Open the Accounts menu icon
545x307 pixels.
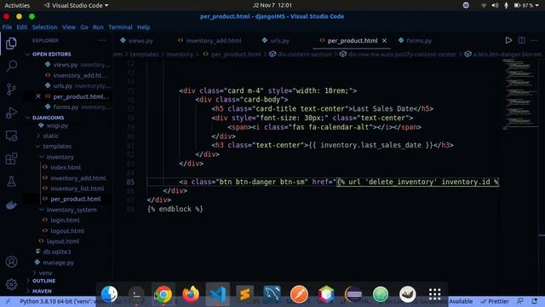11,262
